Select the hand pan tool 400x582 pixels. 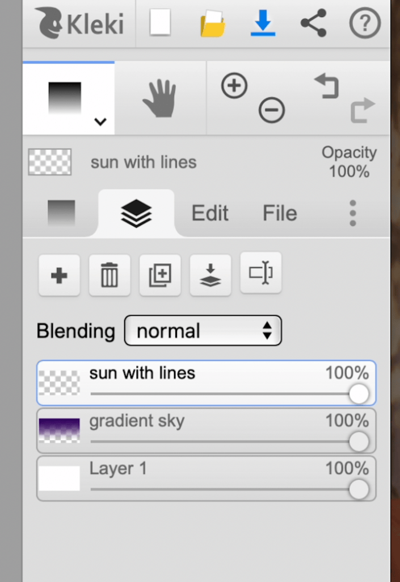160,98
